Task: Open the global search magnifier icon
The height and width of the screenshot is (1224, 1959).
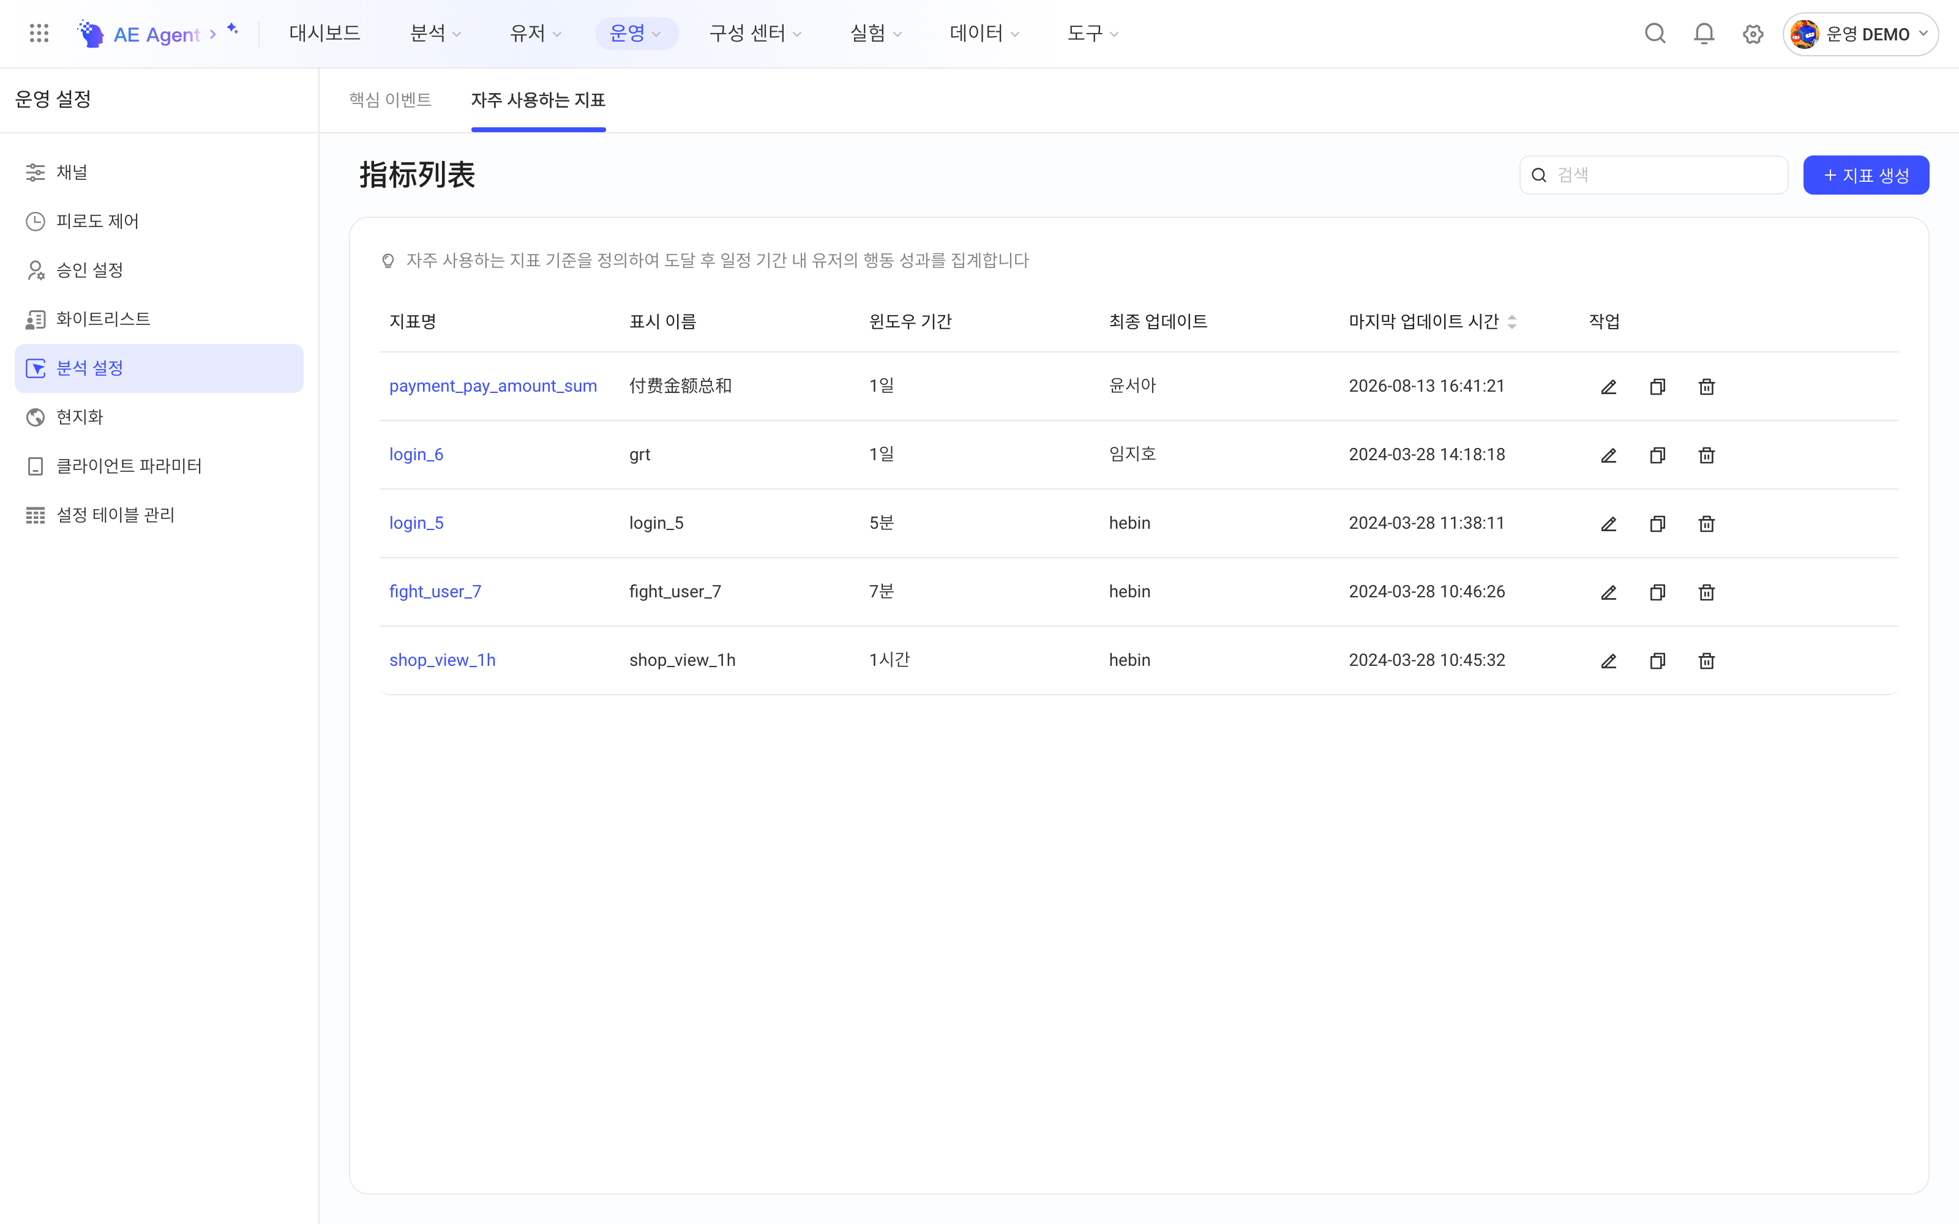Action: point(1655,33)
